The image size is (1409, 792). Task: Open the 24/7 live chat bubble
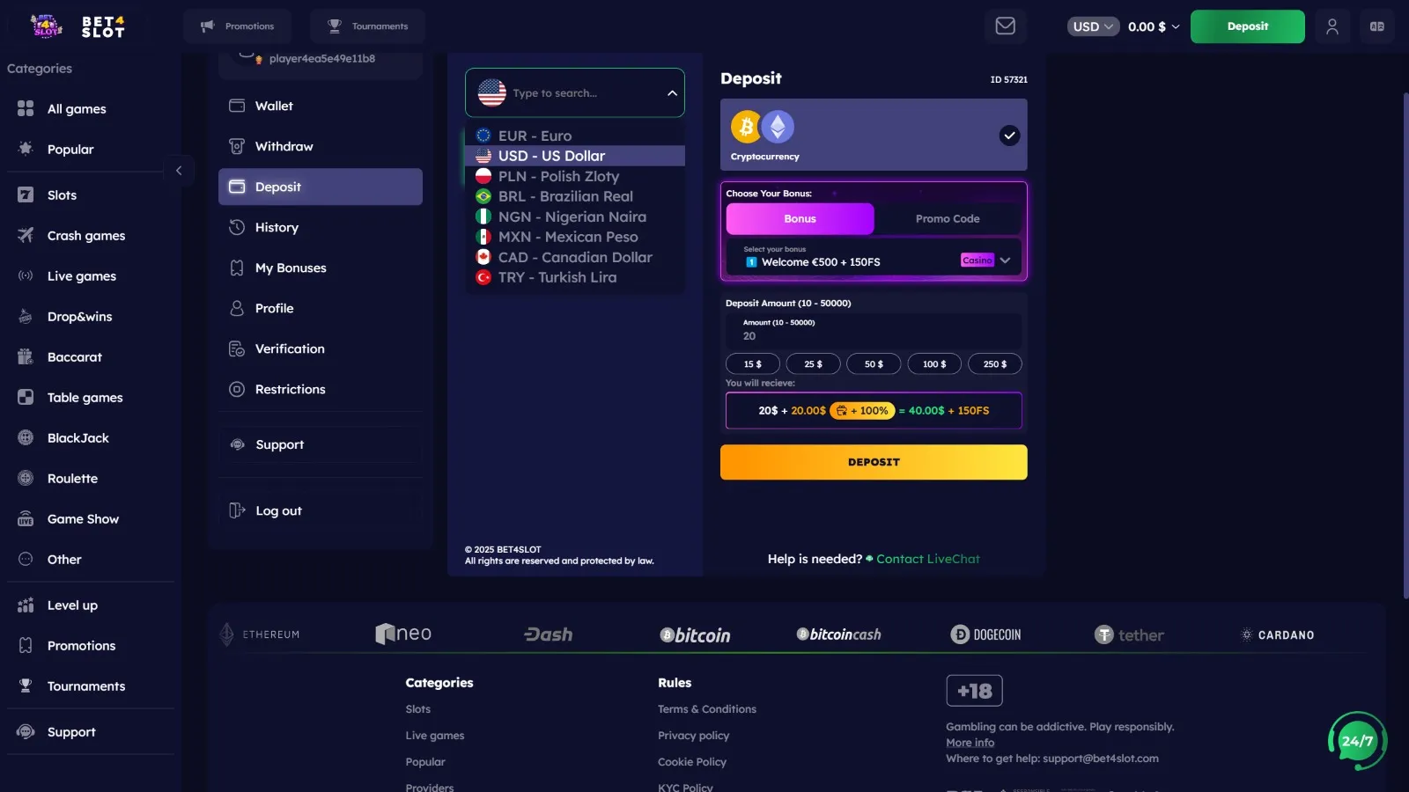click(x=1356, y=741)
